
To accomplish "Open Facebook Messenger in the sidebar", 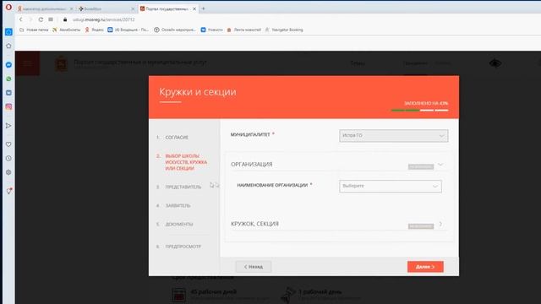I will (x=8, y=65).
